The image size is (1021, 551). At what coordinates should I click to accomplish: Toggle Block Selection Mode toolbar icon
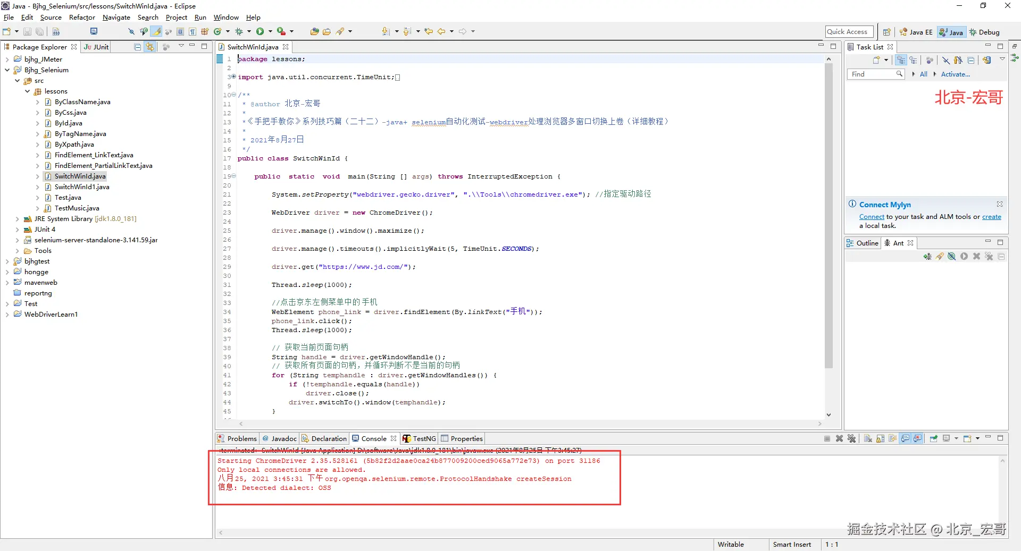tap(181, 32)
